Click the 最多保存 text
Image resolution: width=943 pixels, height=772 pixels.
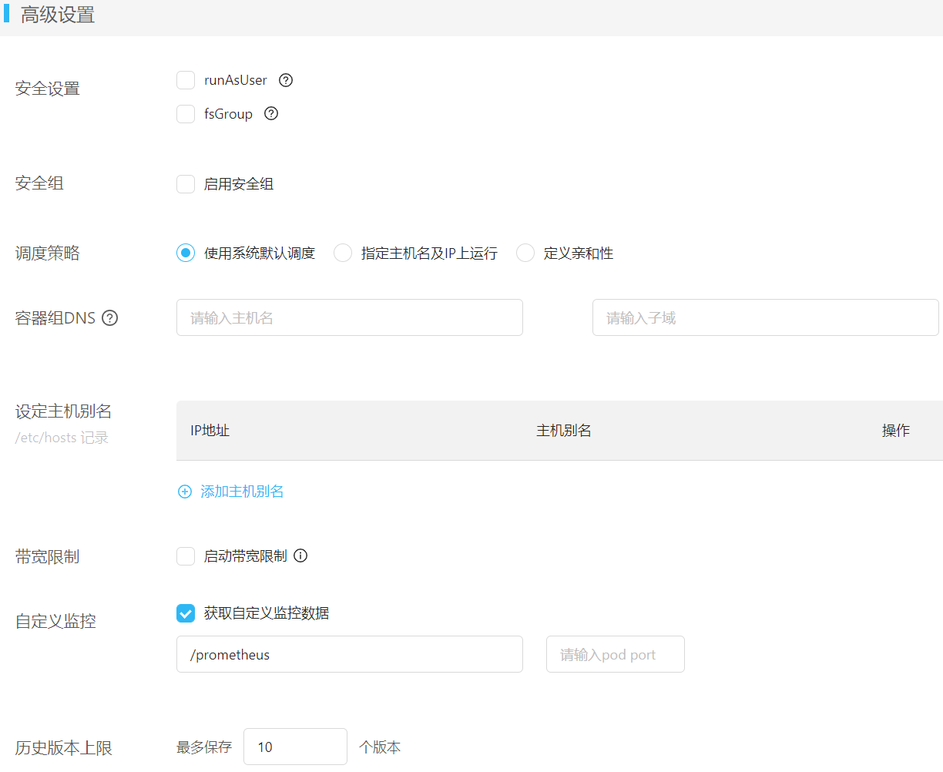pyautogui.click(x=204, y=747)
